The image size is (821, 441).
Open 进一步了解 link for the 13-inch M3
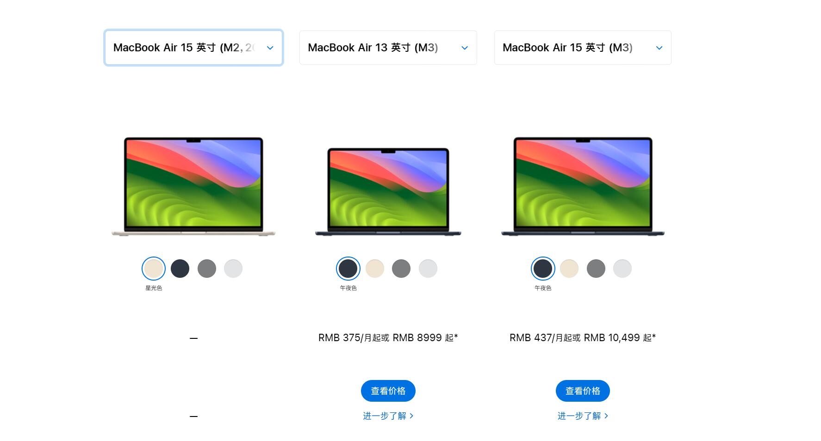coord(388,416)
